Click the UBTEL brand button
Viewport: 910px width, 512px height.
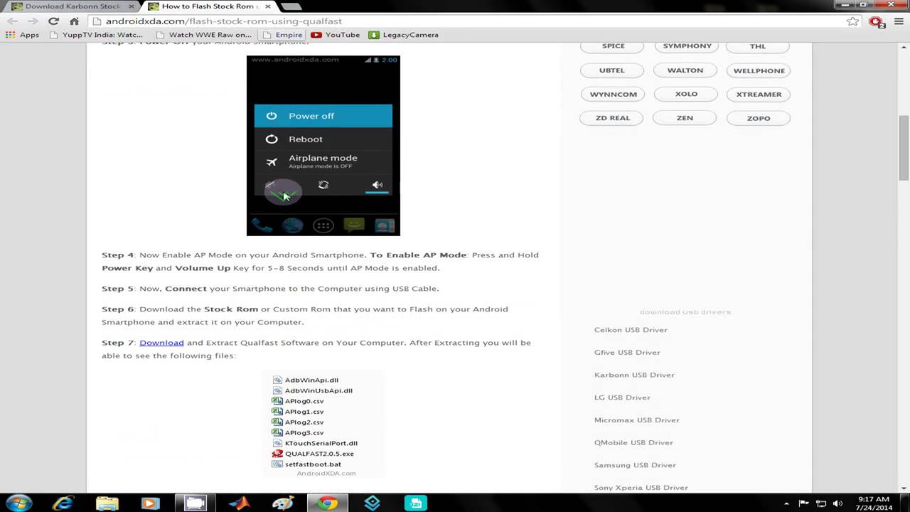612,70
